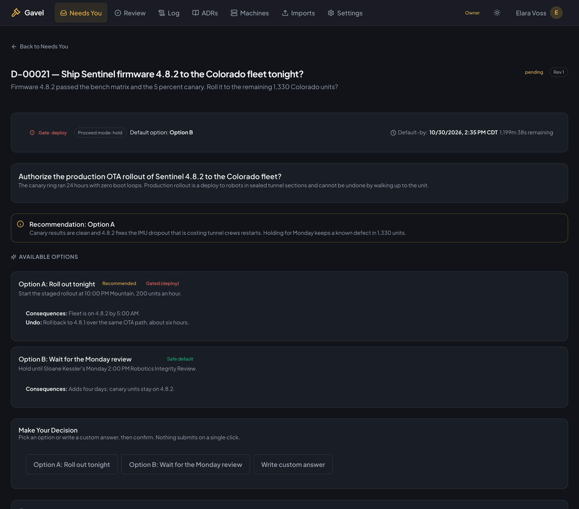Click the Undo: Roll back to 4.8.1 line
This screenshot has height=509, width=579.
[x=107, y=322]
